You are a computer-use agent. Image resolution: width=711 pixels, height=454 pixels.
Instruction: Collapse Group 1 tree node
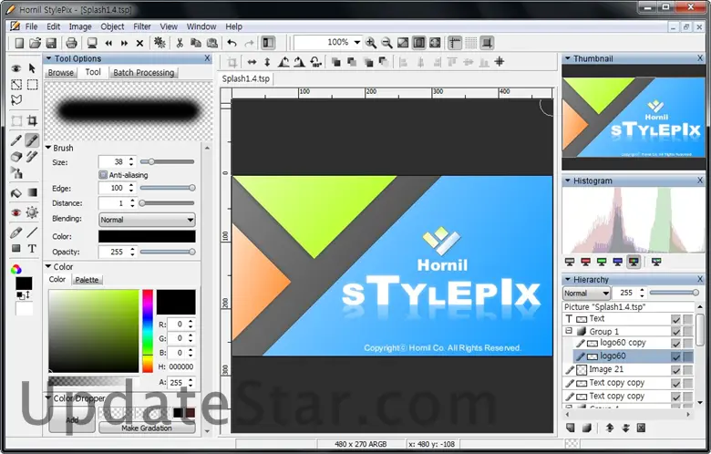pyautogui.click(x=569, y=331)
